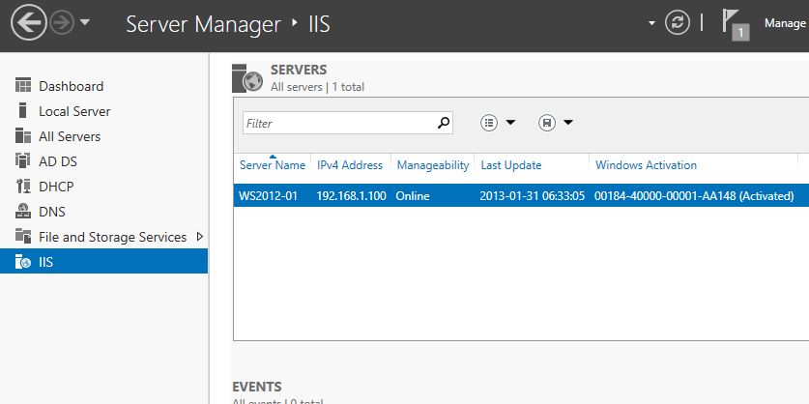The height and width of the screenshot is (404, 809).
Task: Click the Local Server icon
Action: (x=22, y=111)
